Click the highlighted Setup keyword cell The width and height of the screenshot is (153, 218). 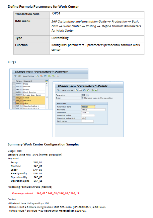34,98
